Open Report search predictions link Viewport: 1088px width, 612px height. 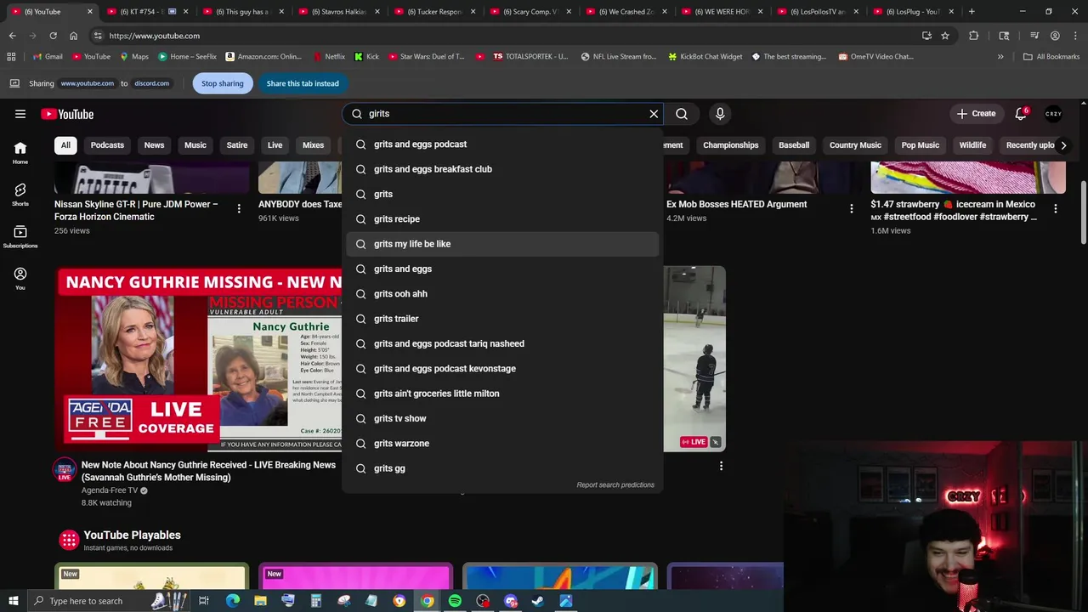[x=615, y=484]
